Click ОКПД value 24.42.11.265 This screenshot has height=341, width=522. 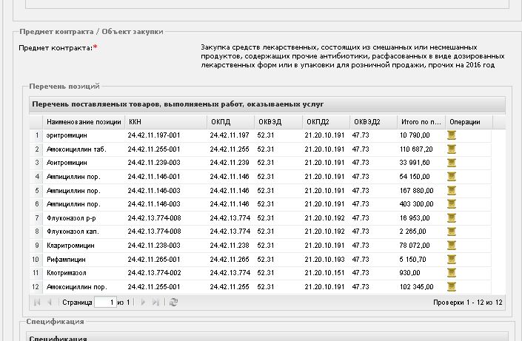coord(230,259)
